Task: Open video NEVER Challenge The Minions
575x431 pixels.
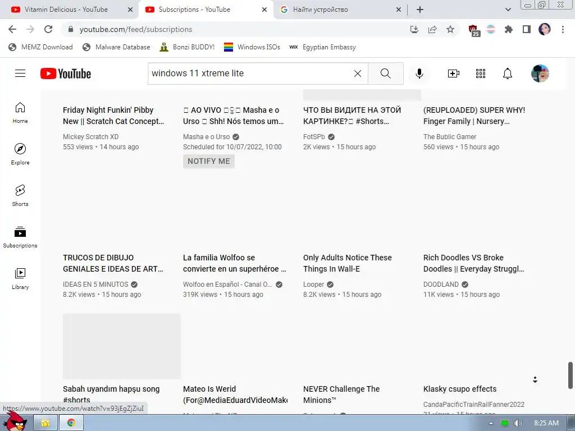Action: click(x=341, y=395)
